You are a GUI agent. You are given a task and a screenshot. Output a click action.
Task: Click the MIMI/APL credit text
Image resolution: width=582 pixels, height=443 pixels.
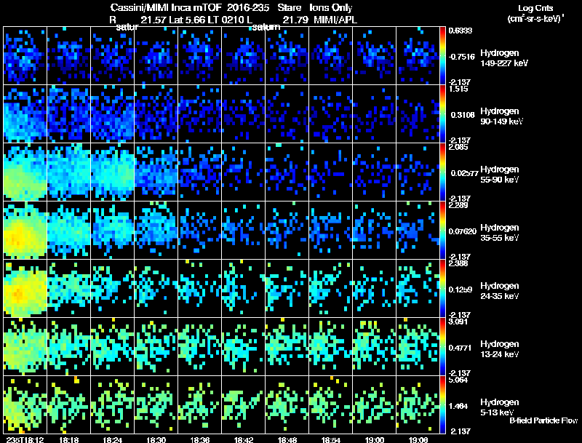coord(335,20)
